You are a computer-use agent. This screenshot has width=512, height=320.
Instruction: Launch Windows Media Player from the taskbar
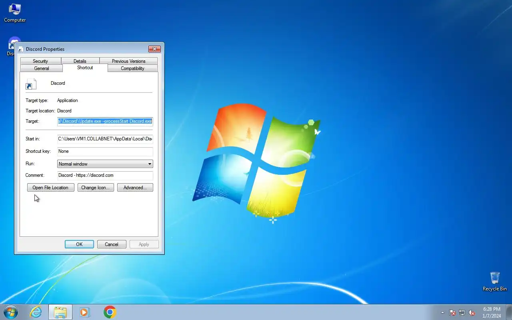pos(85,312)
